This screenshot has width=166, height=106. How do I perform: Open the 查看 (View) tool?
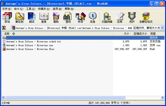point(44,17)
